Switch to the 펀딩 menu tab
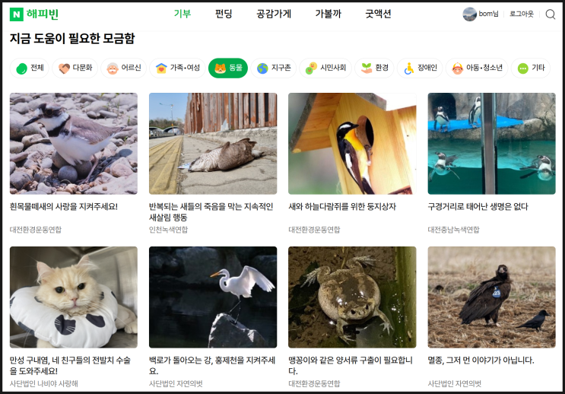The image size is (565, 394). pyautogui.click(x=224, y=14)
